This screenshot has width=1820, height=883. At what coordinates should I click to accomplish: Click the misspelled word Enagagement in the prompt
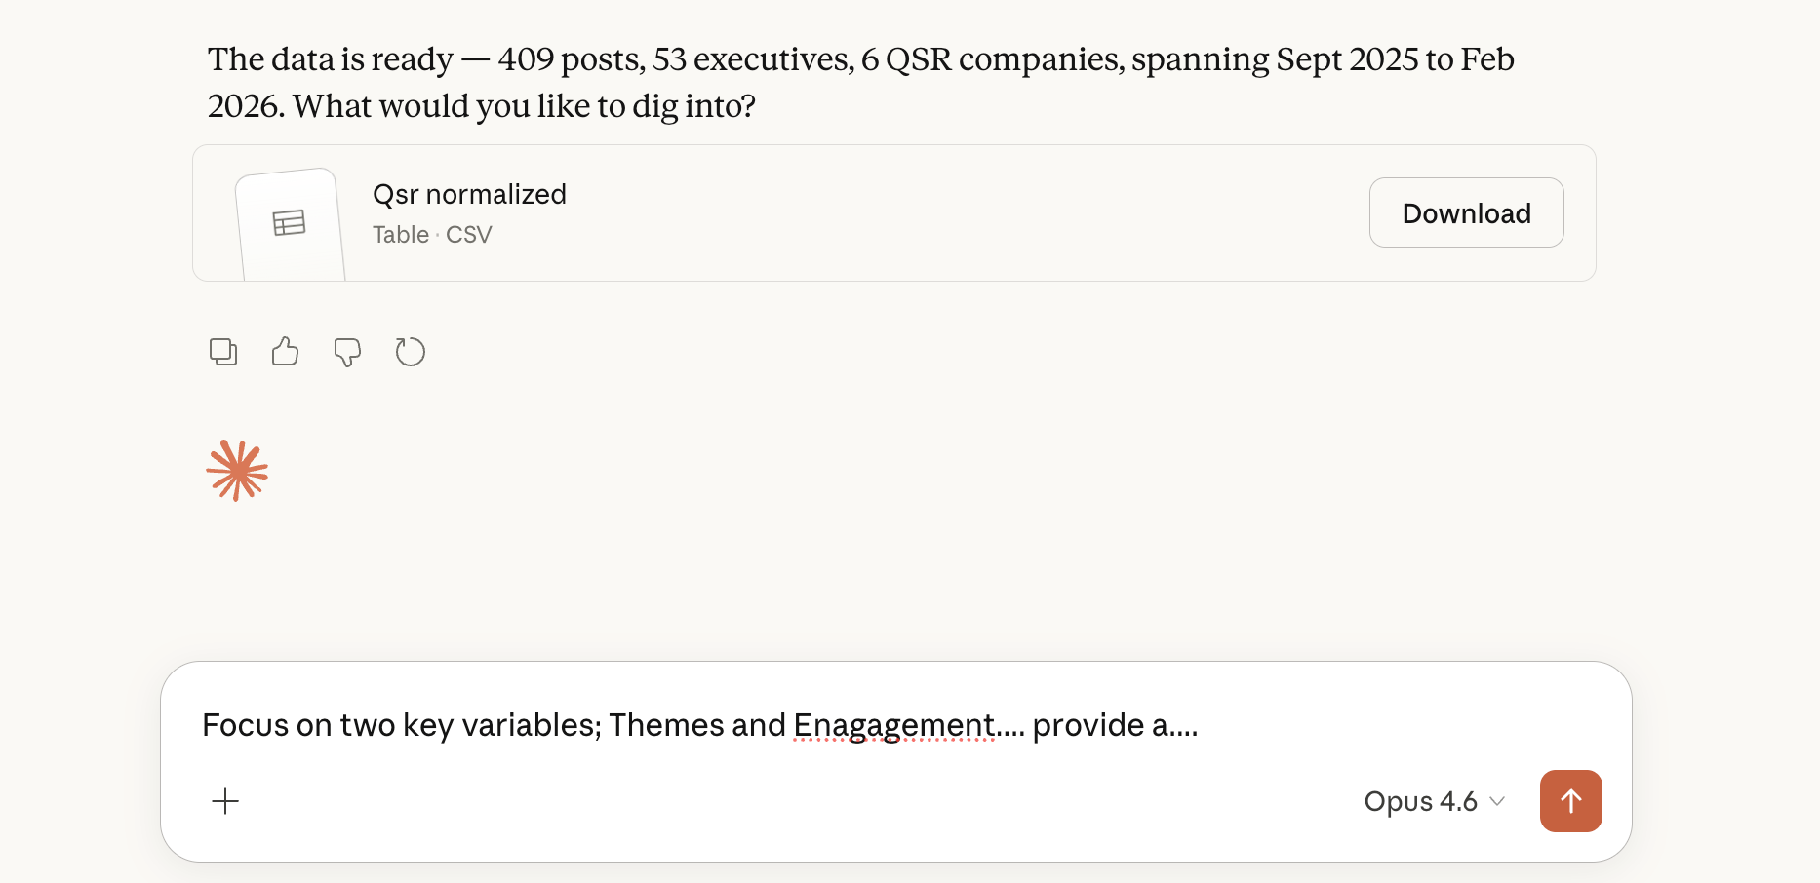[893, 726]
